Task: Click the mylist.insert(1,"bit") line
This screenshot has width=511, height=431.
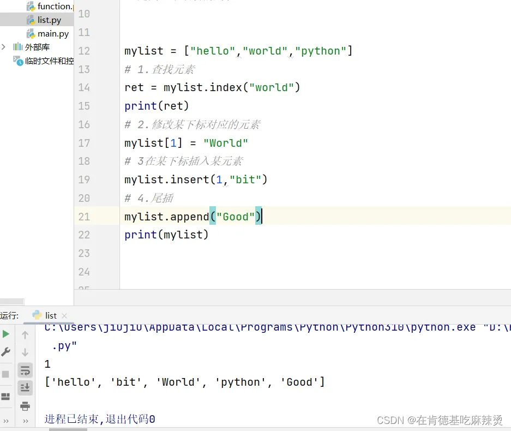Action: coord(196,179)
